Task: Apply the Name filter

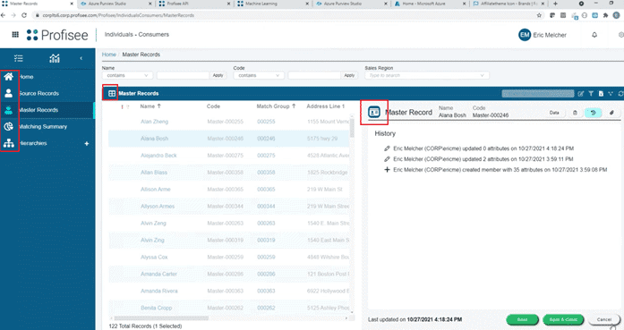Action: pyautogui.click(x=218, y=75)
